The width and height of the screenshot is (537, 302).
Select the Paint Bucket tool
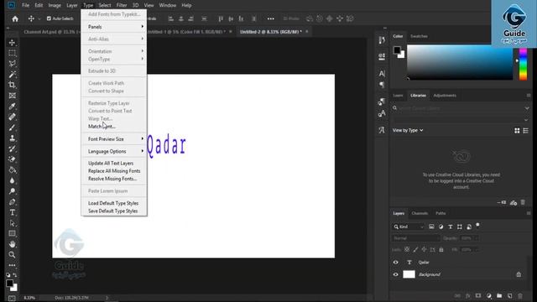click(x=12, y=169)
